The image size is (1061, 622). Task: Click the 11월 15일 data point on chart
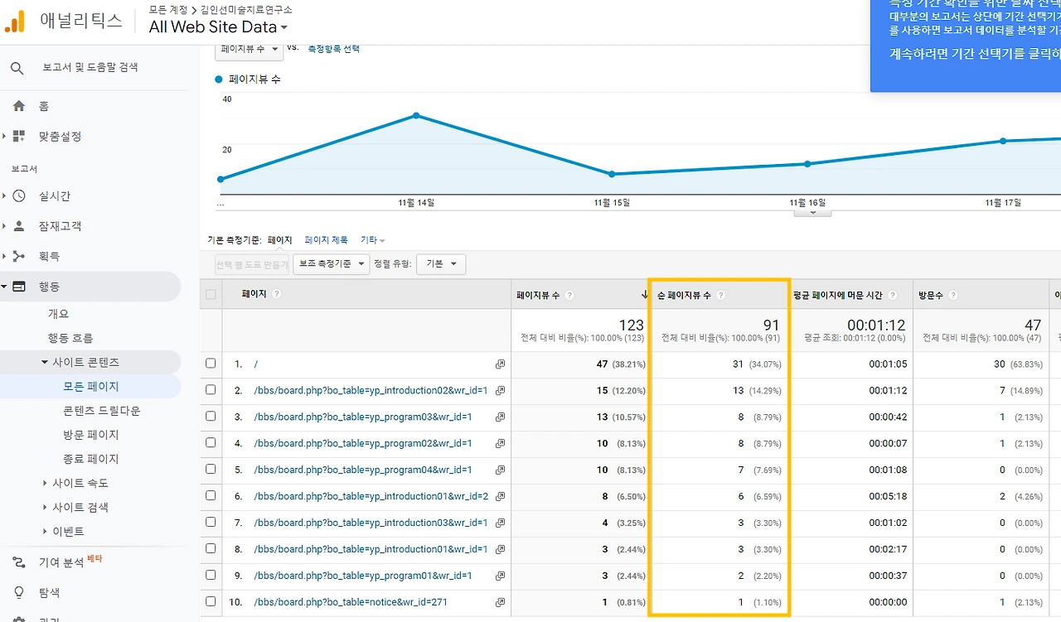coord(612,174)
